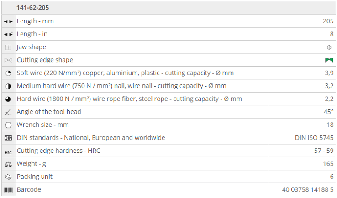Click the DIN ISO 5745 value
This screenshot has width=337, height=198.
[x=314, y=138]
